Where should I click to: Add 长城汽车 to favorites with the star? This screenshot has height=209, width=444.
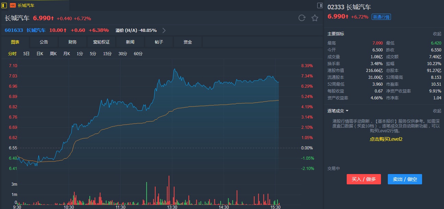[x=315, y=18]
